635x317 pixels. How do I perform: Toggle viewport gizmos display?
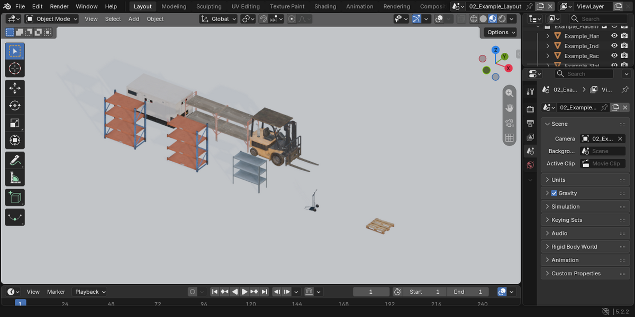pyautogui.click(x=417, y=18)
